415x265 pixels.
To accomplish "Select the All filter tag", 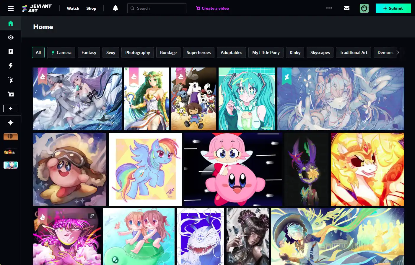I will click(38, 52).
